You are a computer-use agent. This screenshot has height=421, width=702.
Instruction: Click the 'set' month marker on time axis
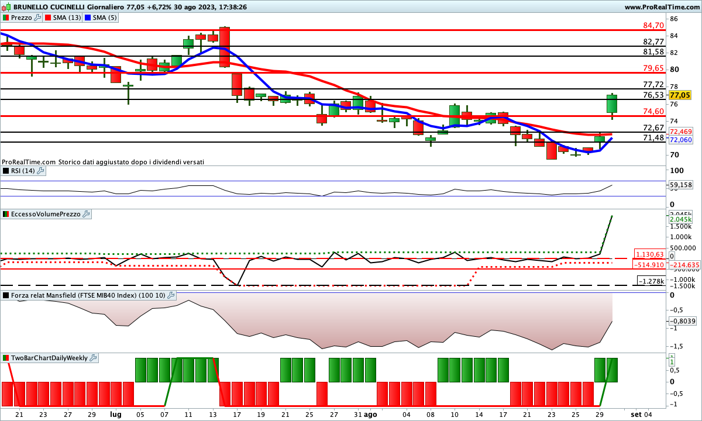[635, 414]
